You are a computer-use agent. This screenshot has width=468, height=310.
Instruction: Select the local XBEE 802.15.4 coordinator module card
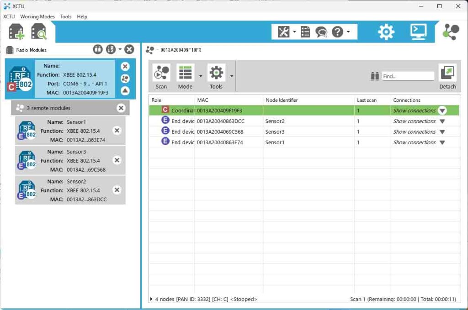[70, 79]
